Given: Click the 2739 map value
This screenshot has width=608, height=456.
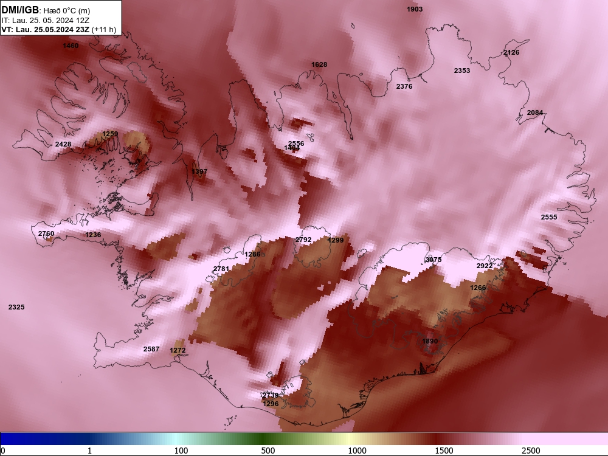Looking at the screenshot, I should pos(271,395).
